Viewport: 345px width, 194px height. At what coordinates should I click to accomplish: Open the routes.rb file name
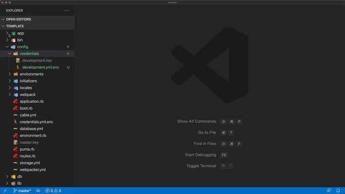pos(27,156)
